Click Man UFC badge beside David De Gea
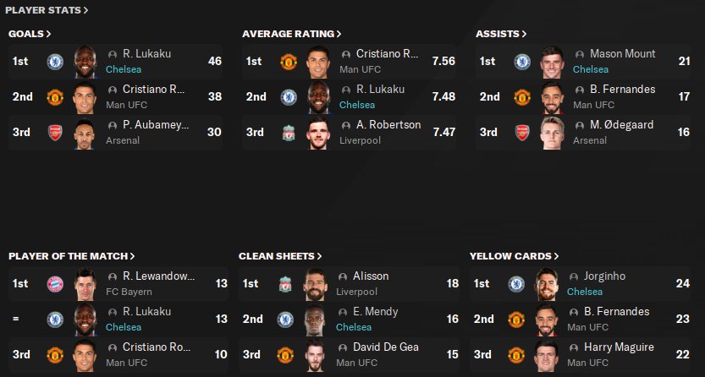The image size is (705, 377). click(285, 355)
